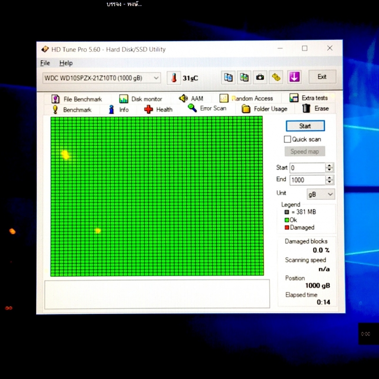
Task: Open the File menu
Action: tap(45, 63)
